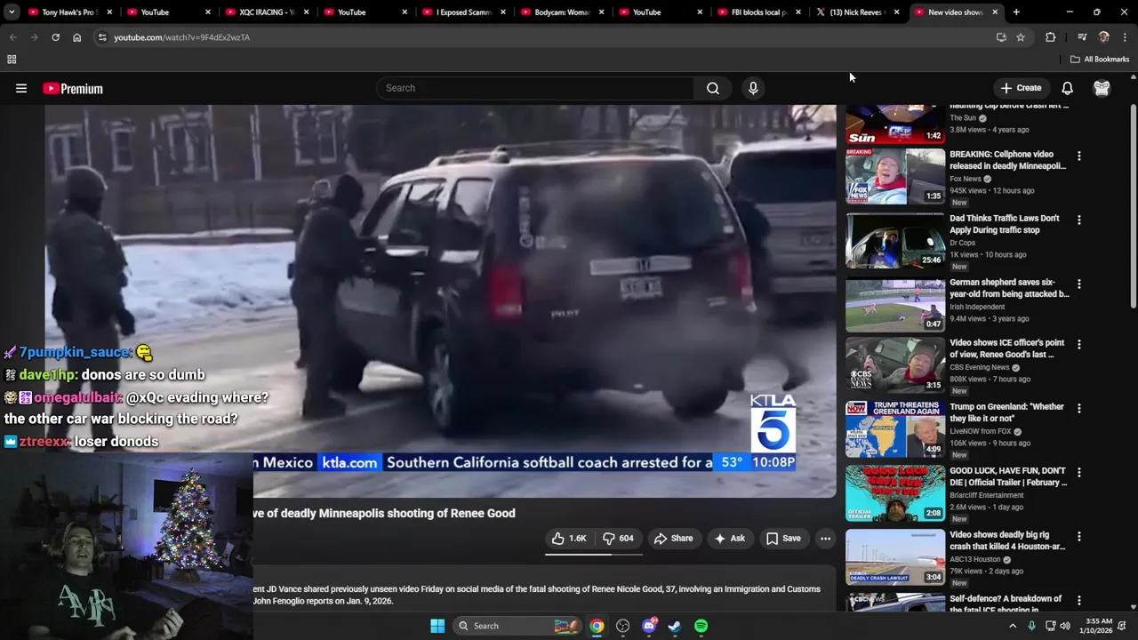Open Steam from the taskbar
1138x640 pixels.
[675, 626]
